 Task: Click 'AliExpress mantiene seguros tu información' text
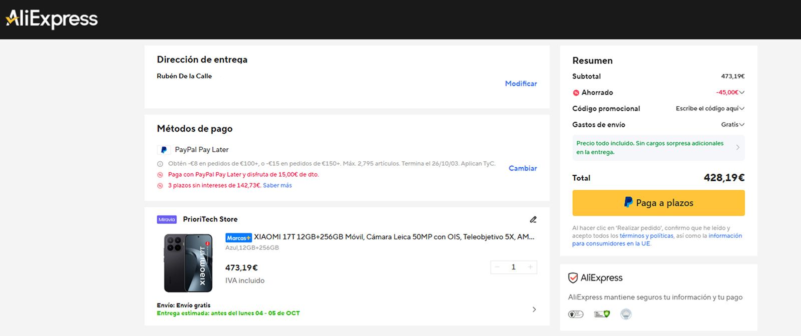coord(655,297)
